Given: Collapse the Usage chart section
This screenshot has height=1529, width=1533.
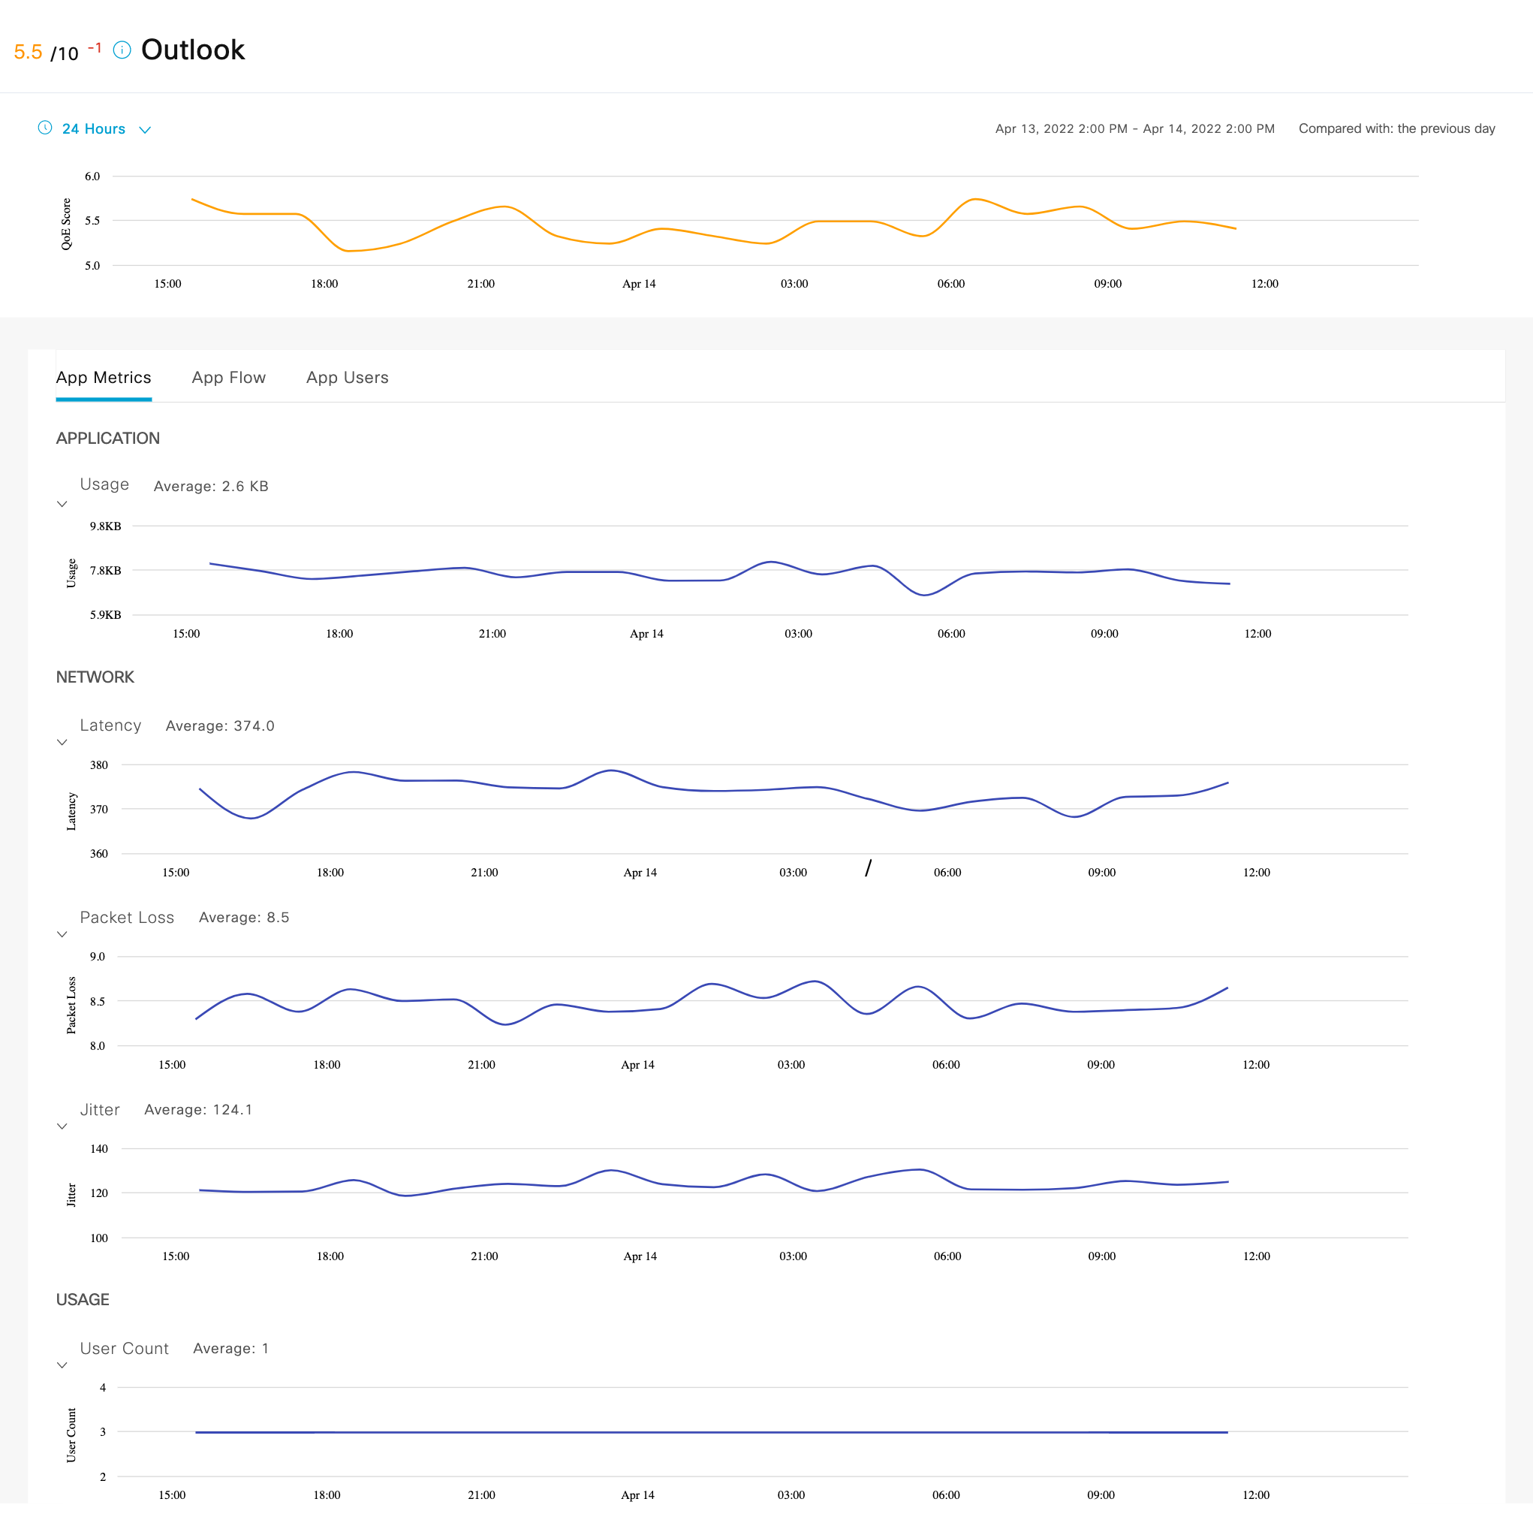Looking at the screenshot, I should pos(62,504).
